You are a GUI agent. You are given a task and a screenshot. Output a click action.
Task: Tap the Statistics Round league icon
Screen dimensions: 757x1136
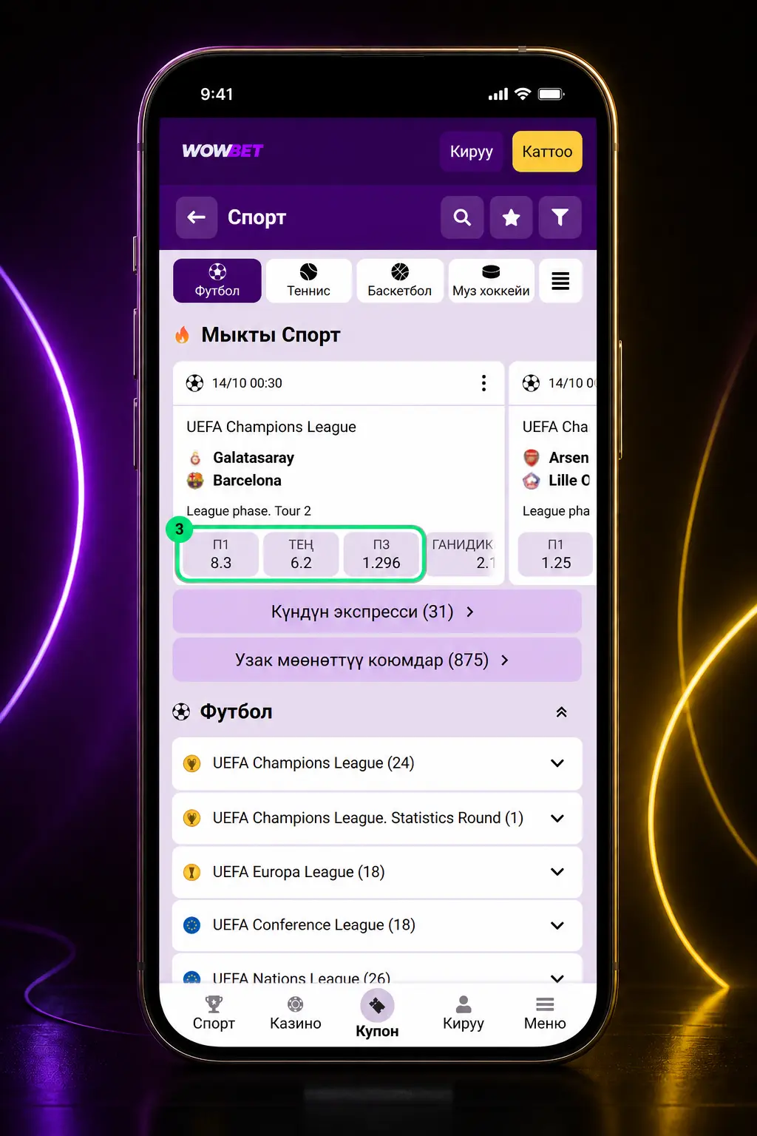(x=192, y=818)
